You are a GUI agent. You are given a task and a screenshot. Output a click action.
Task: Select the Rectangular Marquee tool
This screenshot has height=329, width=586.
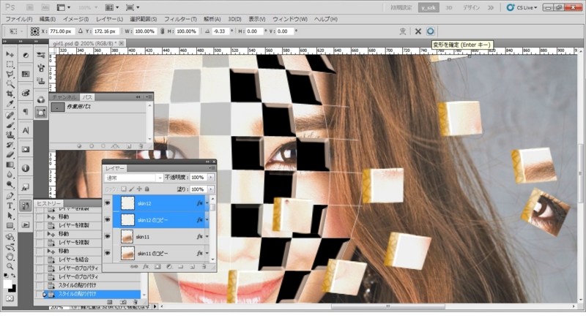pos(10,64)
